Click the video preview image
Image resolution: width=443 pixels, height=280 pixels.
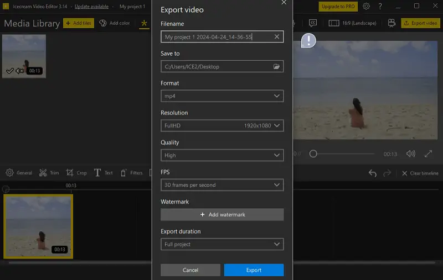365,90
